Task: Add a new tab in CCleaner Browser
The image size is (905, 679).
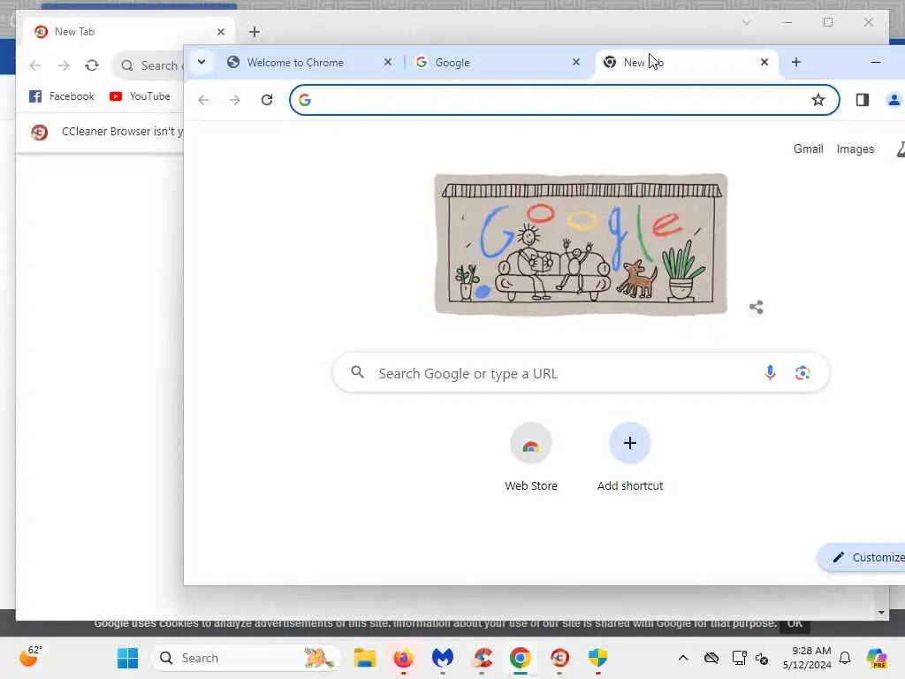Action: coord(255,32)
